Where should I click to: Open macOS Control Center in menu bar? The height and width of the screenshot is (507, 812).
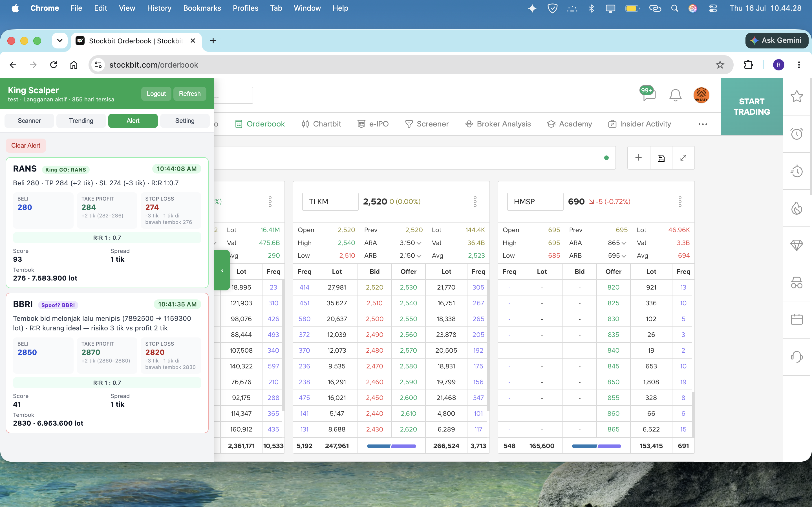tap(713, 8)
